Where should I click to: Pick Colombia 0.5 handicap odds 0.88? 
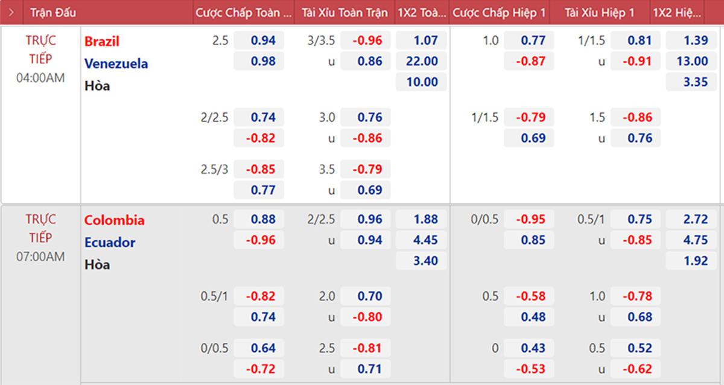click(259, 219)
